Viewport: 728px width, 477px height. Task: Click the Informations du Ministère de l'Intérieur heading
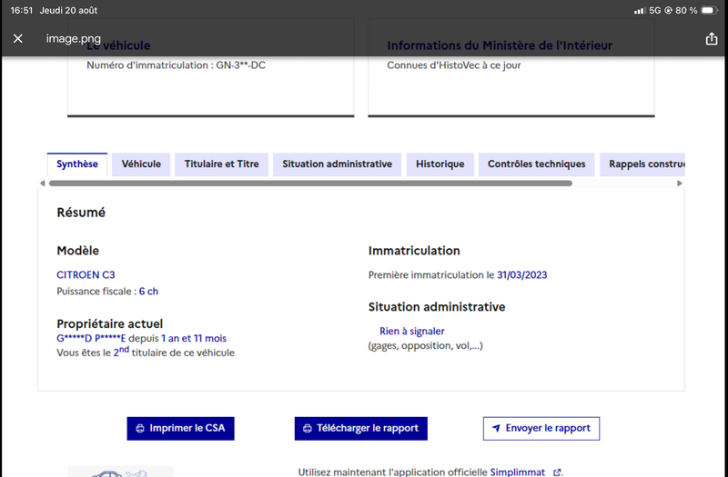tap(500, 45)
